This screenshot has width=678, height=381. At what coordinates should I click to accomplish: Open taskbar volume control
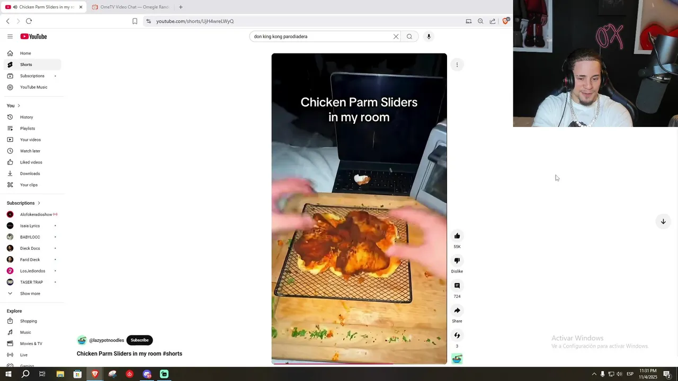click(619, 374)
